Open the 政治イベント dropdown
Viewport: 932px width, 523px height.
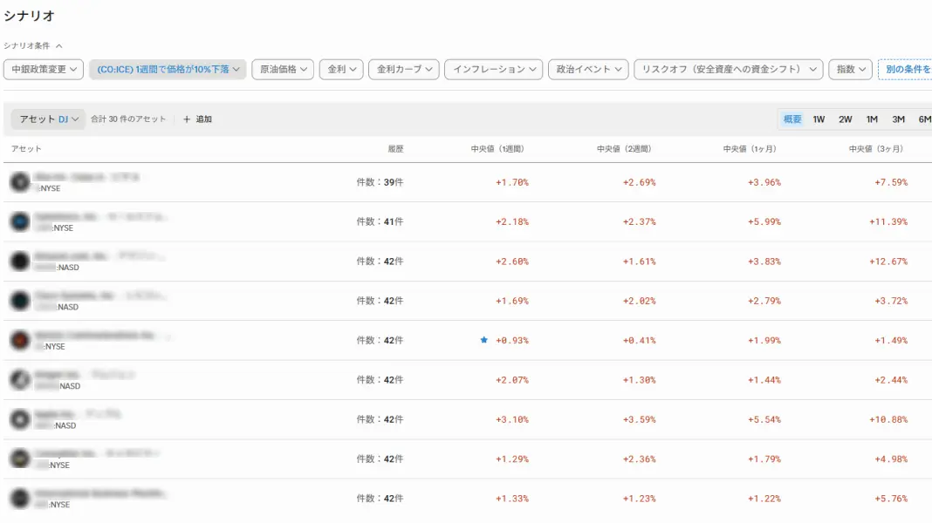click(588, 70)
